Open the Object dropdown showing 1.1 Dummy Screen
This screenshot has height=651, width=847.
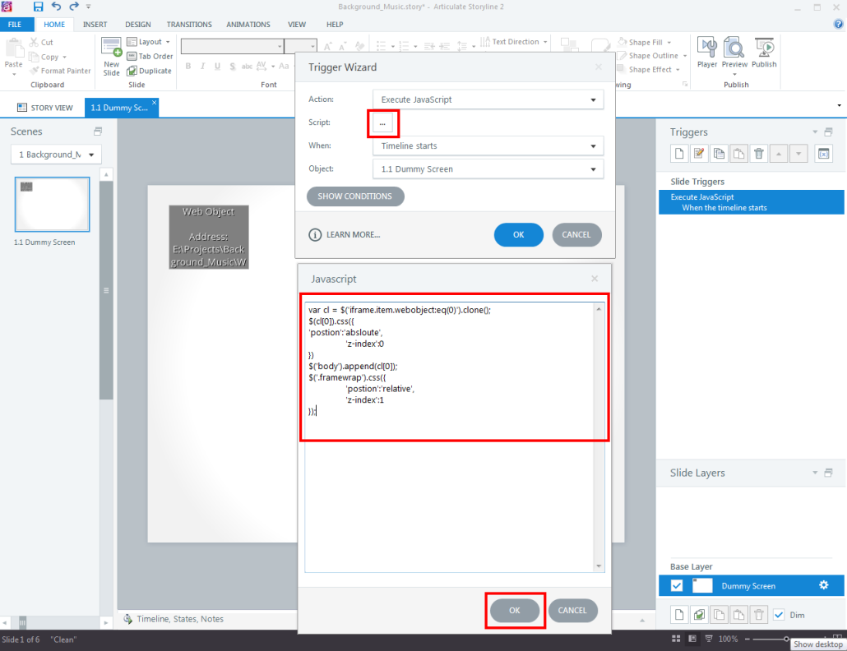point(488,169)
